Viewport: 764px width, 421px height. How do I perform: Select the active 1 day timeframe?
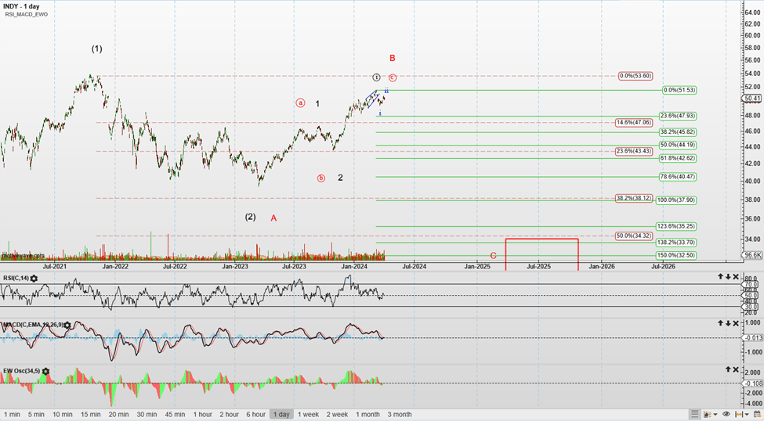281,414
